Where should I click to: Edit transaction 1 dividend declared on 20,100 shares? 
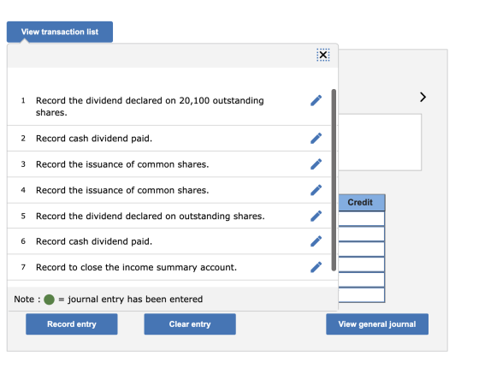(x=316, y=100)
